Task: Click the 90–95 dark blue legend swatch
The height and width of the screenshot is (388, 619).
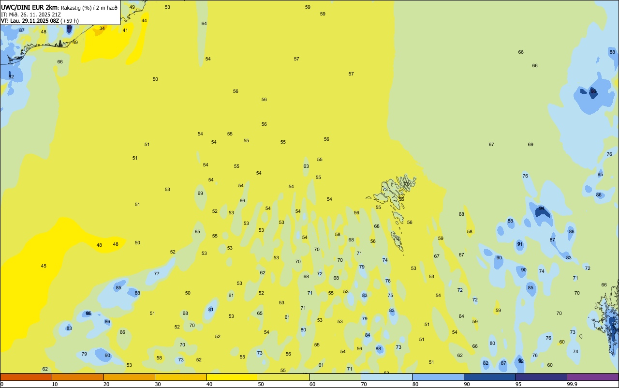Action: click(x=489, y=377)
